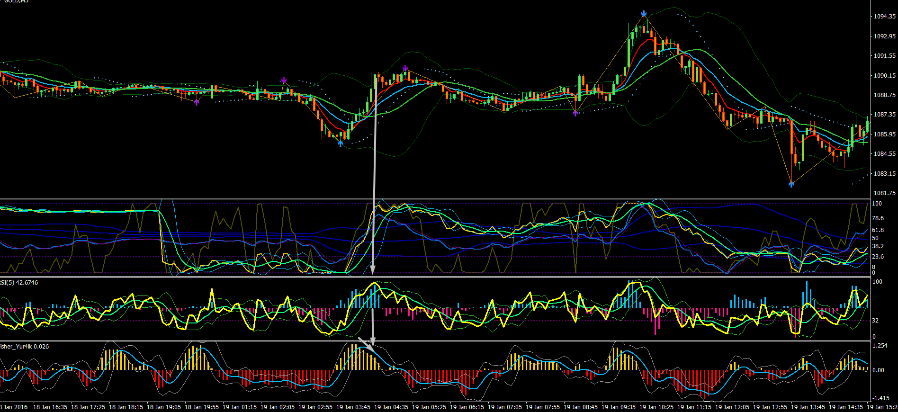The width and height of the screenshot is (898, 412).
Task: Click the 19 Jan 04:35 time label
Action: tap(391, 407)
